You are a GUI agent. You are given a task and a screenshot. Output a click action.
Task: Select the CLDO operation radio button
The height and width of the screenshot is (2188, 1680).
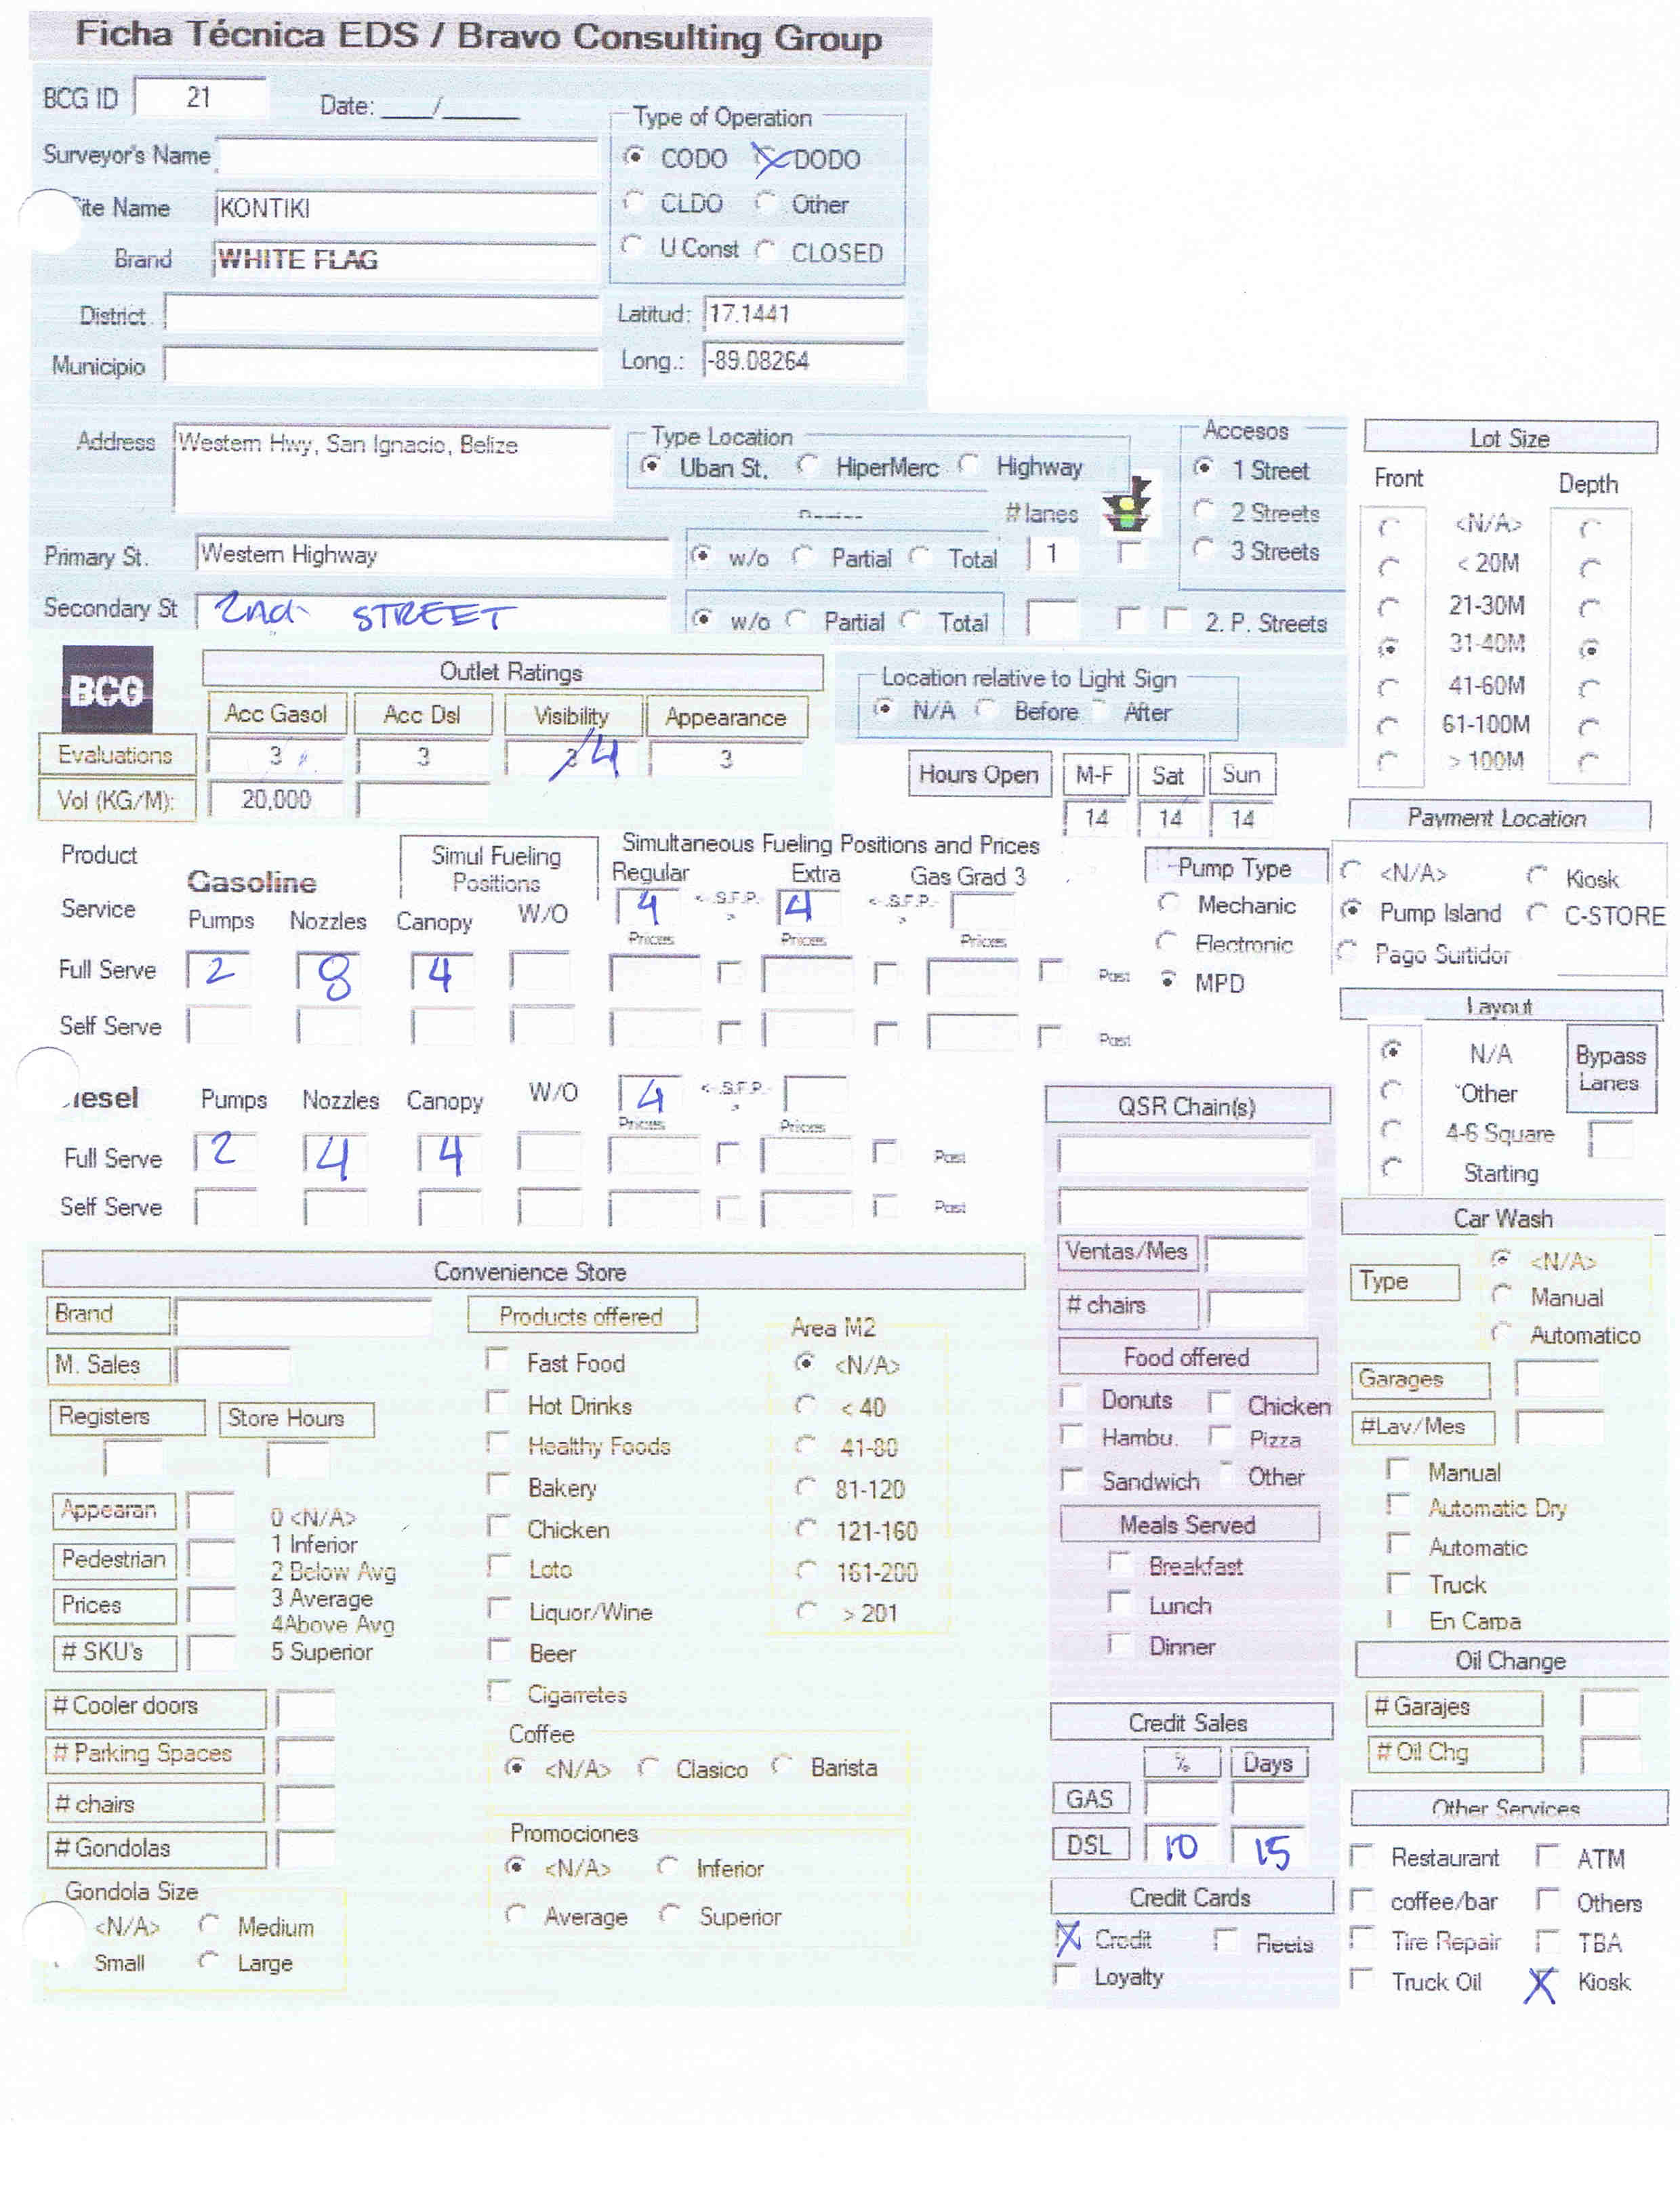click(x=633, y=203)
